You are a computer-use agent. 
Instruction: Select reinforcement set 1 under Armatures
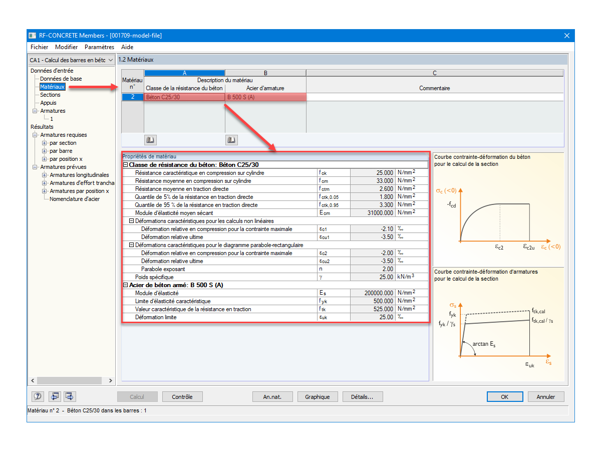[x=51, y=119]
